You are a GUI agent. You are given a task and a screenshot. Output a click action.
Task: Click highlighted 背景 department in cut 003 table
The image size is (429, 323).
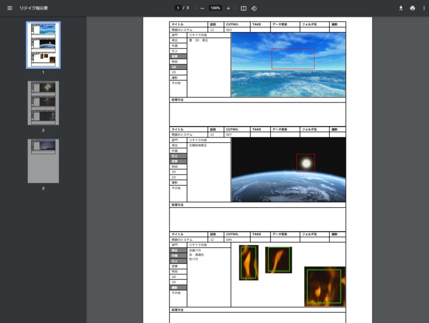178,56
